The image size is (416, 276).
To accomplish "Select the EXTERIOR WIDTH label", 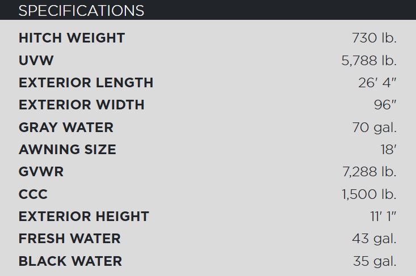I will [x=82, y=105].
